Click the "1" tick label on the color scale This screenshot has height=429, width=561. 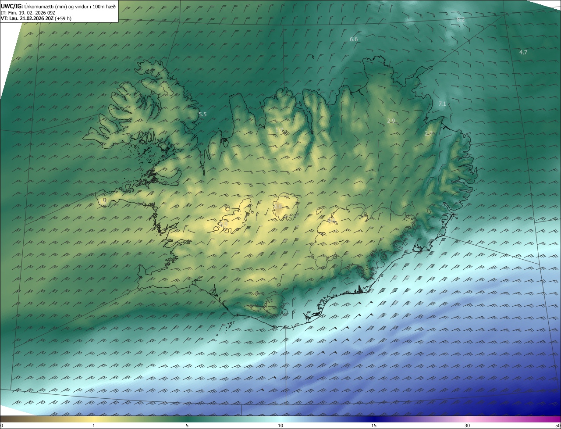coord(94,425)
